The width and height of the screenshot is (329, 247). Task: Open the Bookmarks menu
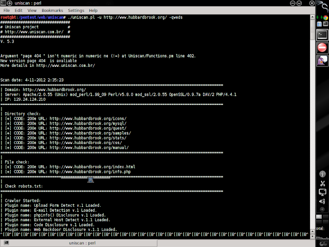[x=52, y=10]
